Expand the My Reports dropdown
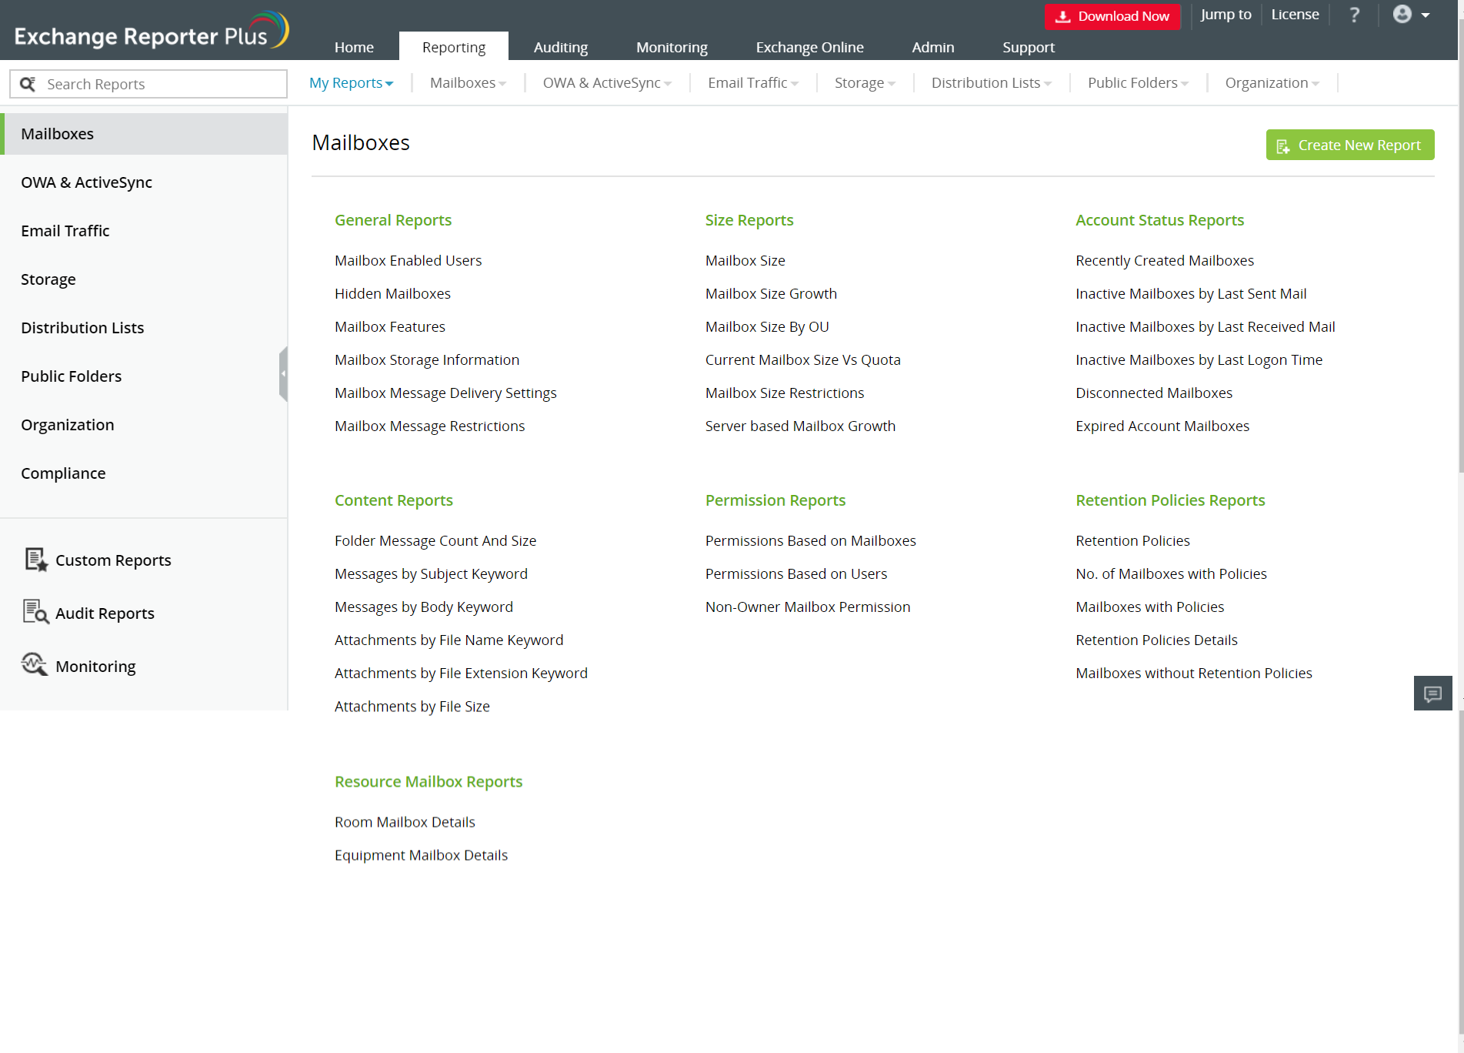Image resolution: width=1464 pixels, height=1053 pixels. point(351,83)
